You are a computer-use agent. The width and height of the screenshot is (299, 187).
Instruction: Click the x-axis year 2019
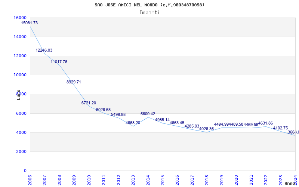coord(222,180)
